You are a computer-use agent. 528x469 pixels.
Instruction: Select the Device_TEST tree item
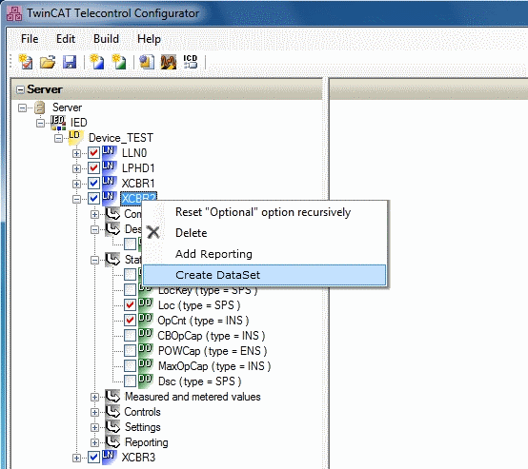coord(120,138)
